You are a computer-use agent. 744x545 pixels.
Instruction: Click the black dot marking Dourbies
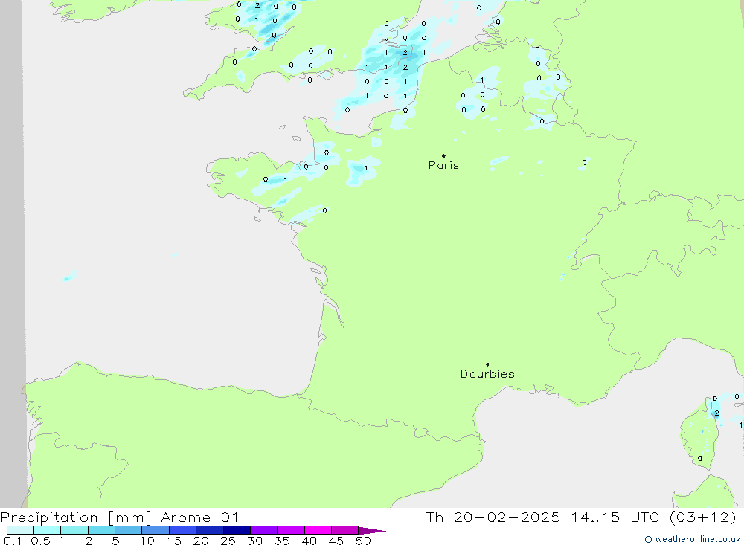[487, 364]
